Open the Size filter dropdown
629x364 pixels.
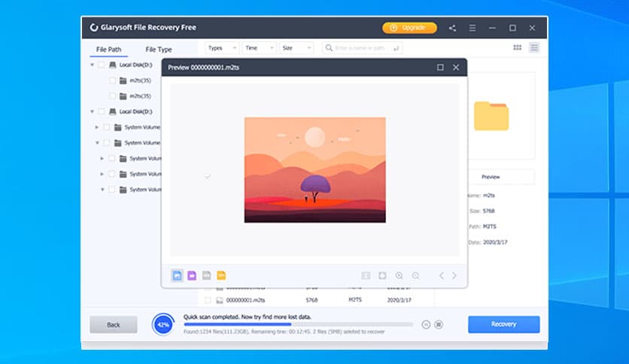(296, 48)
